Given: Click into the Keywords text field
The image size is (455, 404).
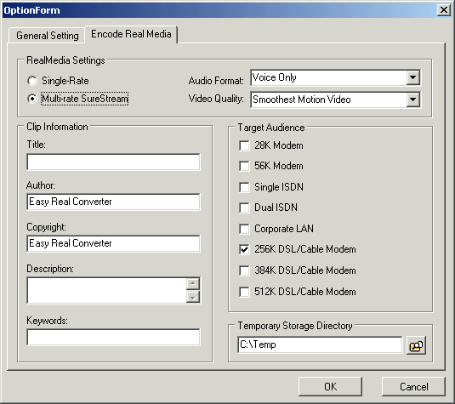Looking at the screenshot, I should pos(113,338).
